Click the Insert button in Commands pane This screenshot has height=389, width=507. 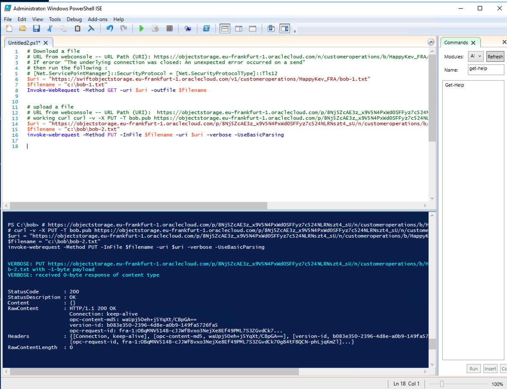pos(490,368)
